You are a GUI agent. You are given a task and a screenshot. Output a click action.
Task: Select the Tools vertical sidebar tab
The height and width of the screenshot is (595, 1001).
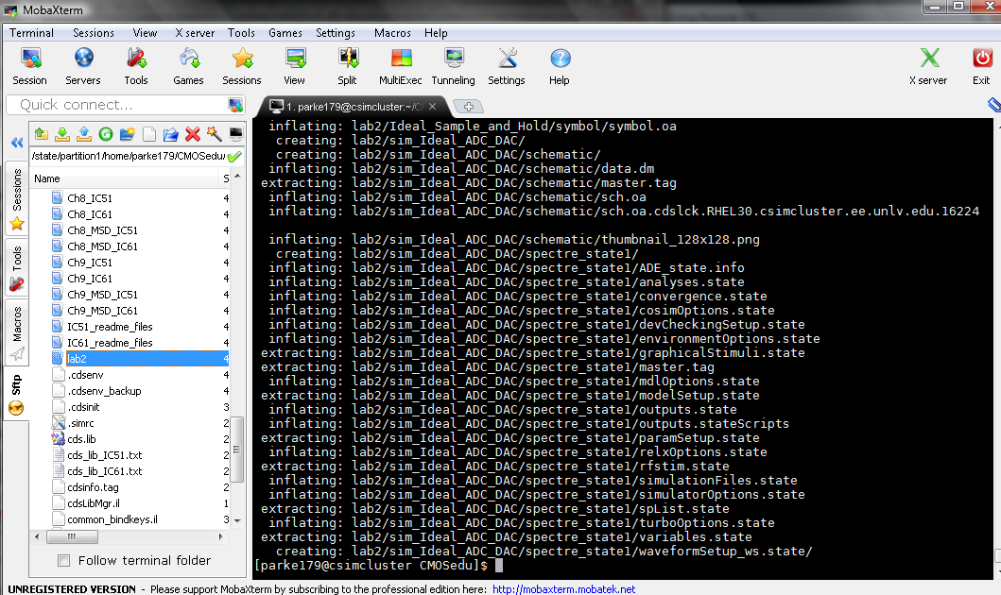(x=17, y=268)
